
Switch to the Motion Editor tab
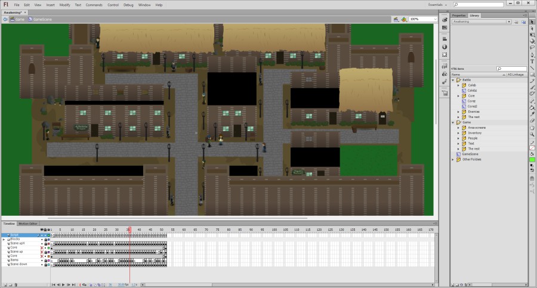27,224
